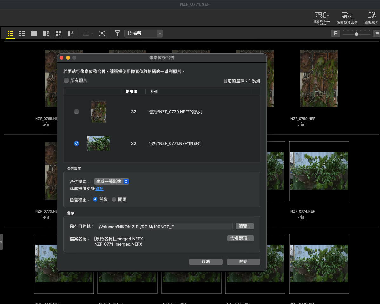Open the filter funnel icon

117,33
